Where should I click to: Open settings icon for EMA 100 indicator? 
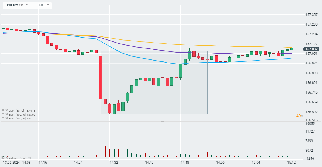click(x=3, y=114)
